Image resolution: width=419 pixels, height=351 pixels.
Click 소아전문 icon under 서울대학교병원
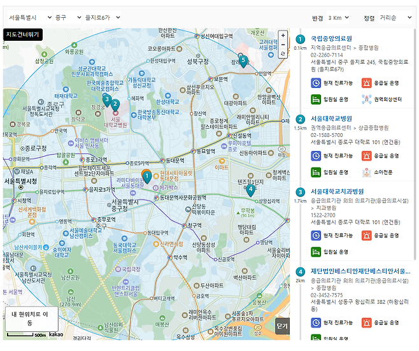click(367, 172)
